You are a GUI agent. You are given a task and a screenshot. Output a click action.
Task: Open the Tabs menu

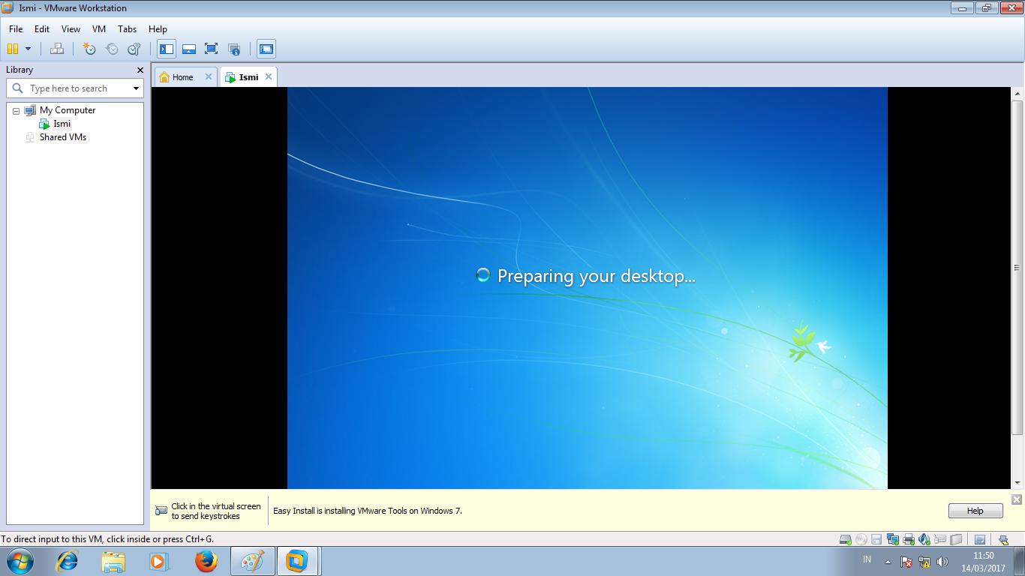pyautogui.click(x=128, y=29)
